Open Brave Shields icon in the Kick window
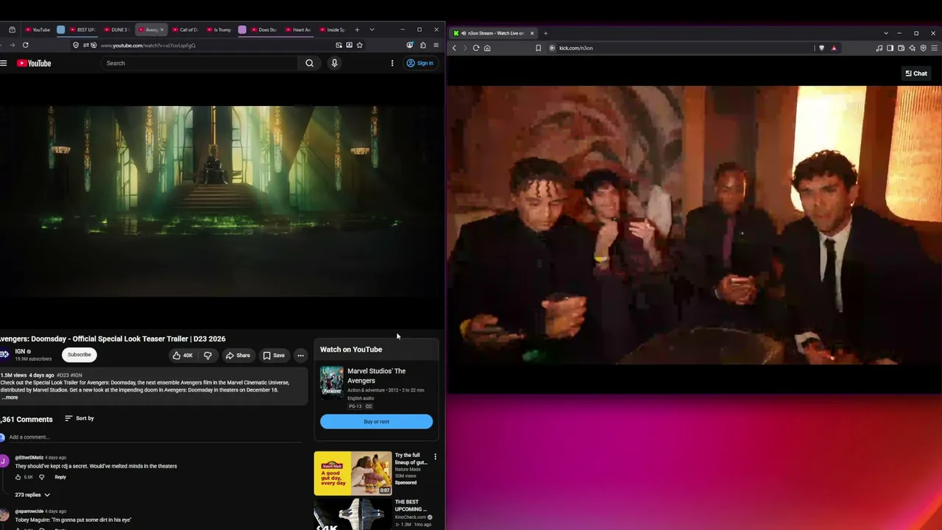Viewport: 942px width, 530px height. [x=821, y=48]
